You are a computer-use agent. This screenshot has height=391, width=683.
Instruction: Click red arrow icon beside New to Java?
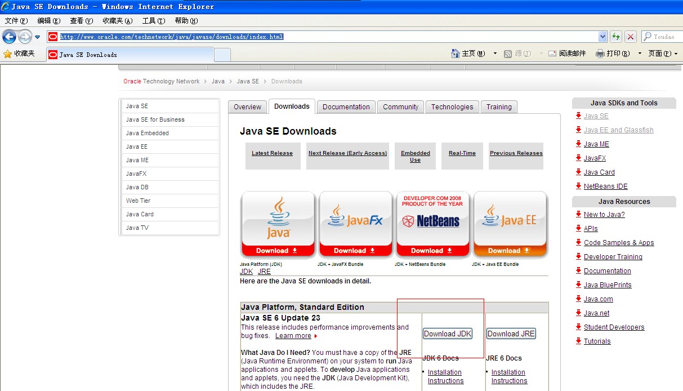(x=578, y=214)
